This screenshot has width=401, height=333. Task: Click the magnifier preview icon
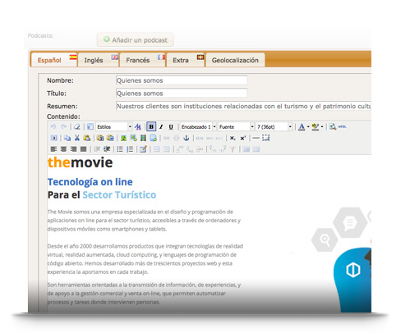point(333,127)
